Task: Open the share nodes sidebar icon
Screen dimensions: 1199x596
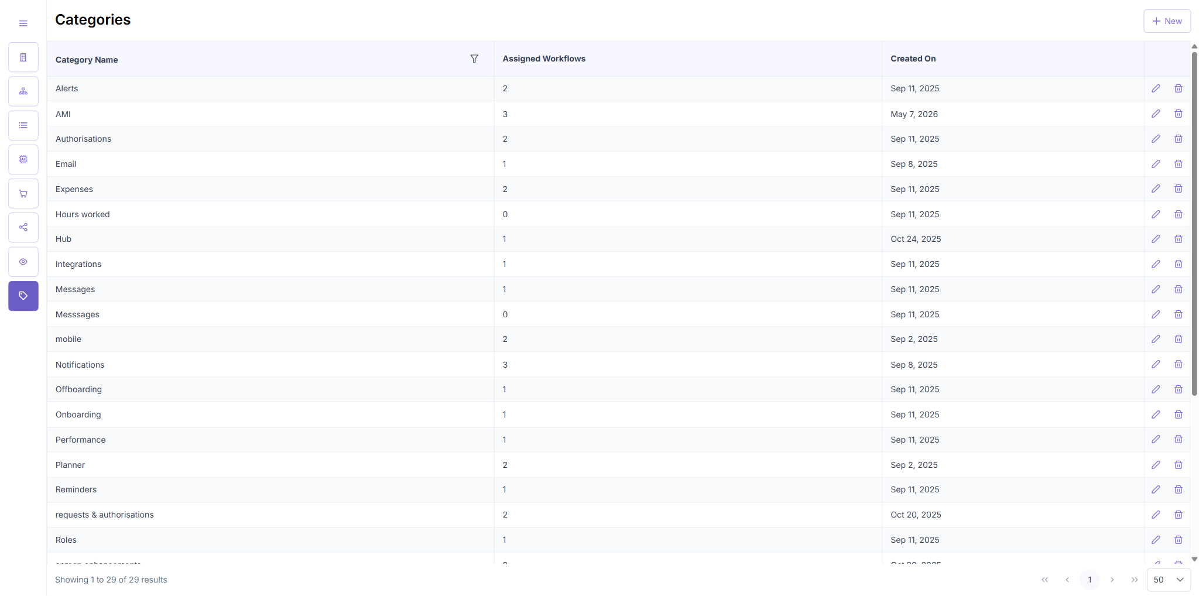Action: 23,228
